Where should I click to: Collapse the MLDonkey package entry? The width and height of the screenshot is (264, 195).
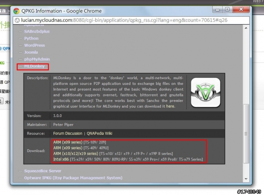(x=34, y=66)
